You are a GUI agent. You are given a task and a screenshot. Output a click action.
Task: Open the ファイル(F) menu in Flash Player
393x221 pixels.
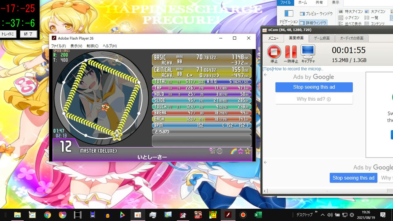[x=59, y=46]
